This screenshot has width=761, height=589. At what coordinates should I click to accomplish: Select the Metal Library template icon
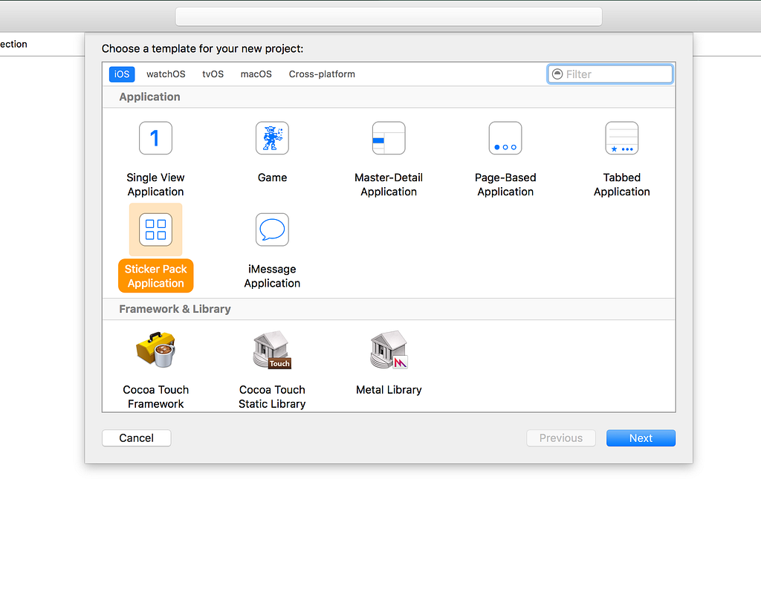[389, 350]
